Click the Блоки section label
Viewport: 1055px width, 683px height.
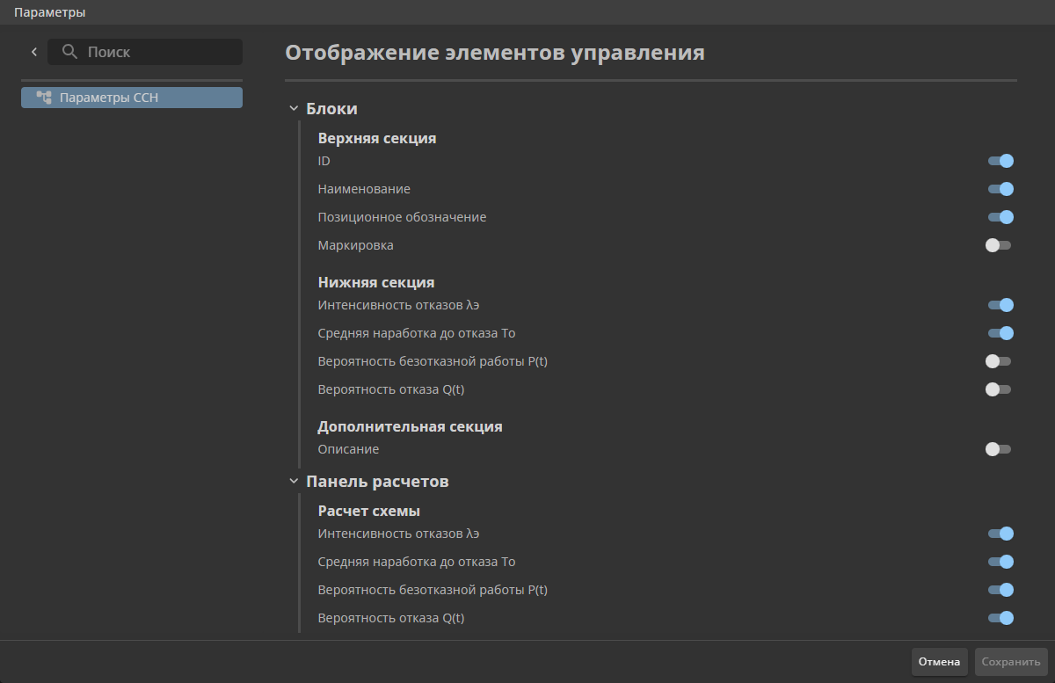pyautogui.click(x=331, y=109)
